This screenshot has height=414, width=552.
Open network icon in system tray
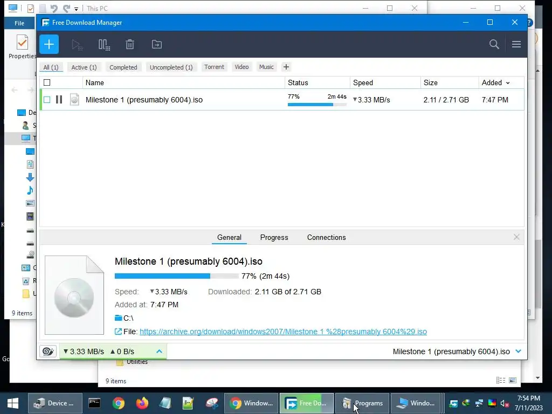point(479,403)
